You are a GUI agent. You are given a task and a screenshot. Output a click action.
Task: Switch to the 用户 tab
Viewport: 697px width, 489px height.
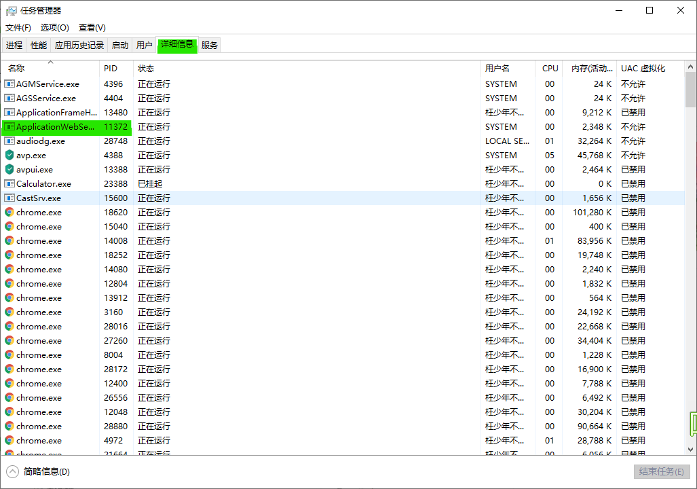click(144, 45)
